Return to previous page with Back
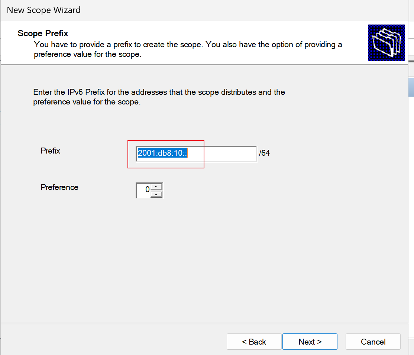 pyautogui.click(x=254, y=342)
